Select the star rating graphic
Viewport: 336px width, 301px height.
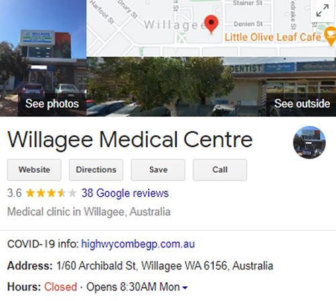[51, 193]
